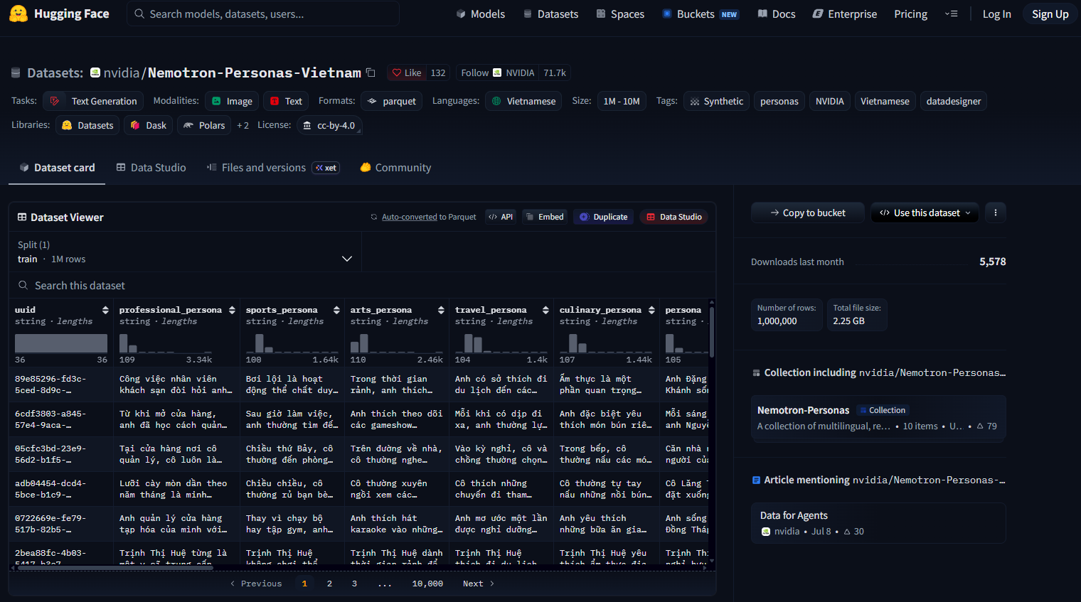Open Data Studio from viewer toolbar
Viewport: 1081px width, 602px height.
pos(673,217)
